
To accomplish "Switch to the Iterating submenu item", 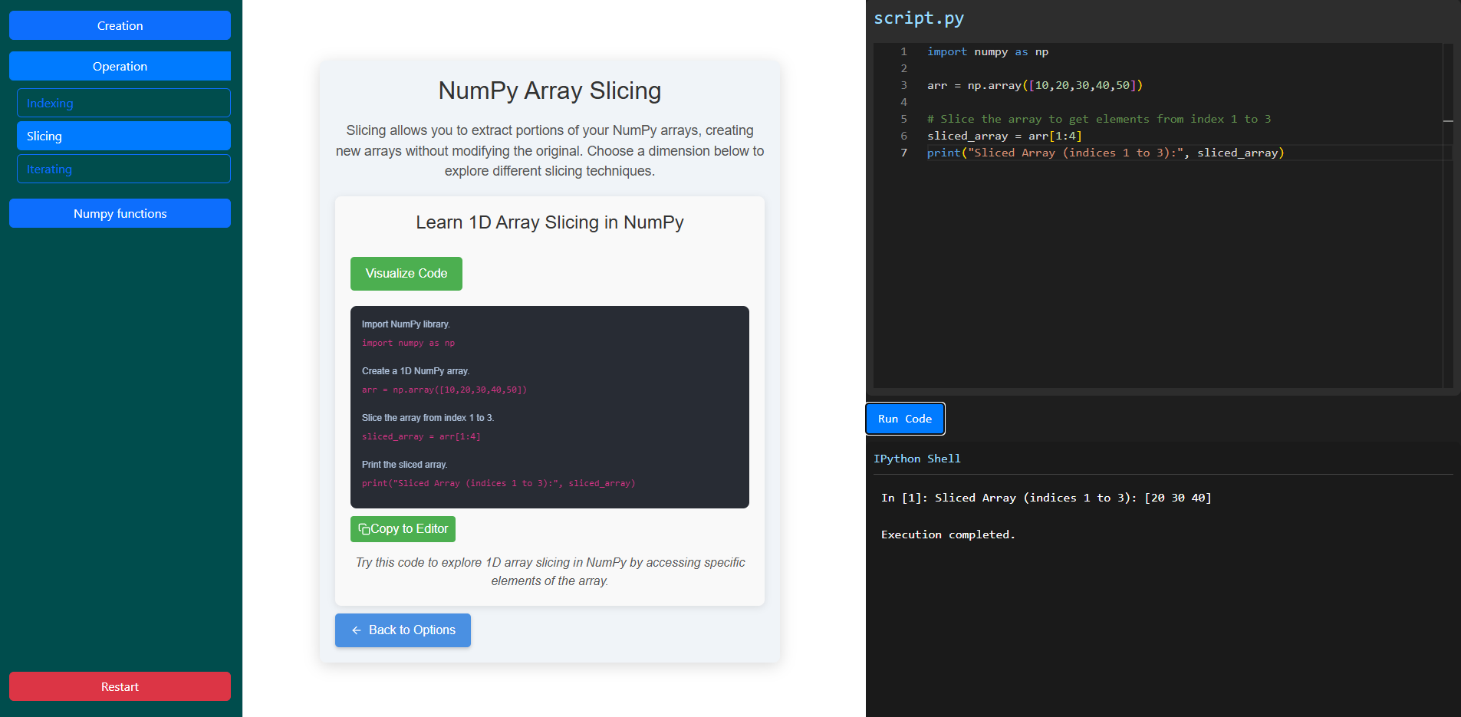I will point(123,169).
